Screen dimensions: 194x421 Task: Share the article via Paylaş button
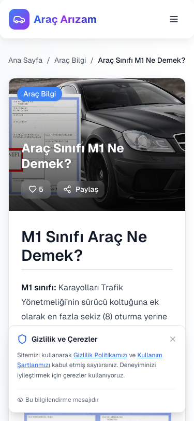[81, 189]
